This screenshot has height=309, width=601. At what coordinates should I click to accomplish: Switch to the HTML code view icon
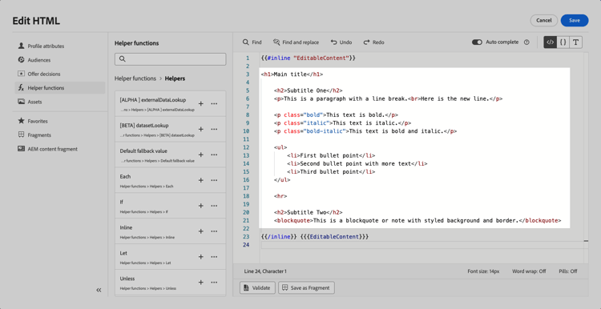pos(550,42)
